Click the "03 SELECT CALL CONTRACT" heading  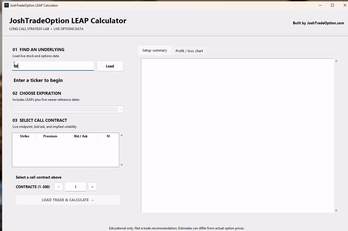pos(40,120)
